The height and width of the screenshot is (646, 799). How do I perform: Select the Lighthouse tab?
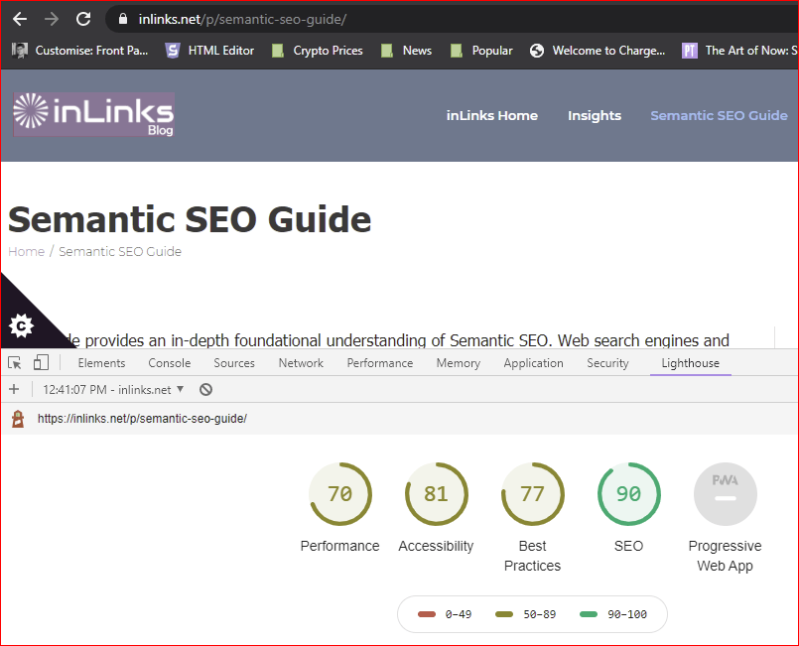(690, 363)
